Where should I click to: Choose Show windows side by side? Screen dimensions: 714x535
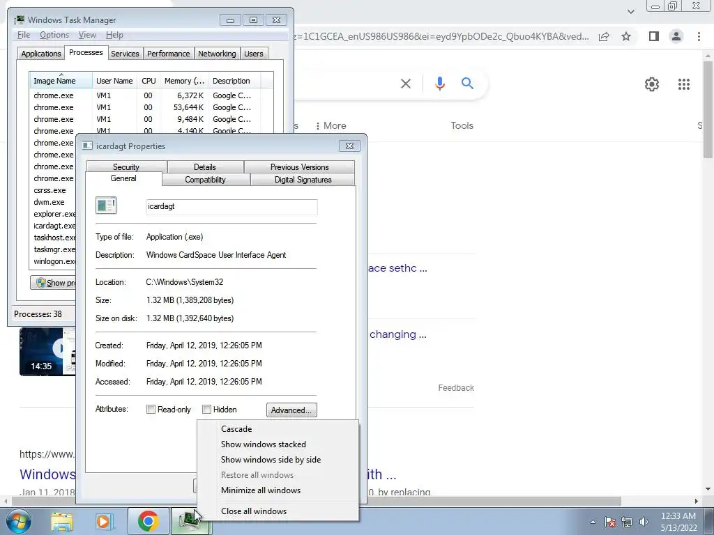click(x=278, y=460)
